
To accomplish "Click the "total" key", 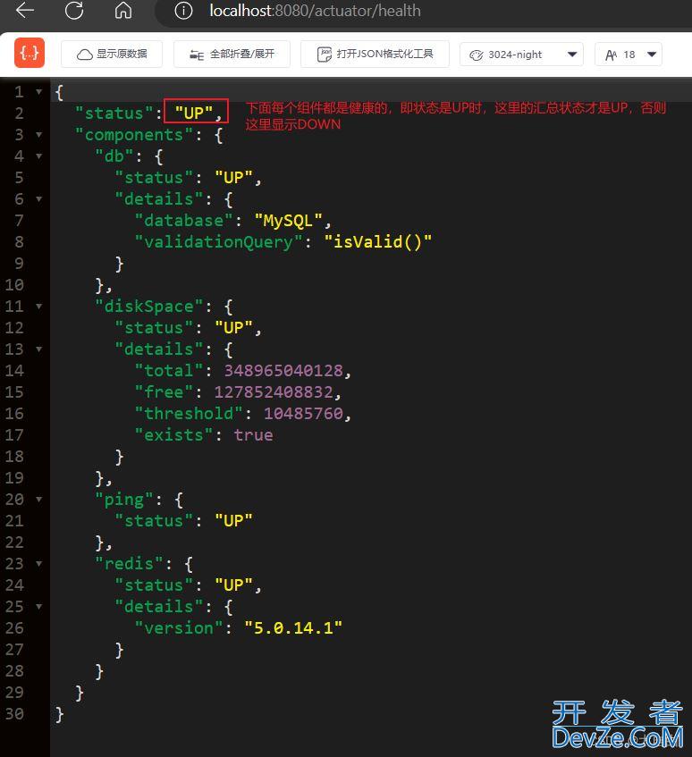I will coord(169,370).
